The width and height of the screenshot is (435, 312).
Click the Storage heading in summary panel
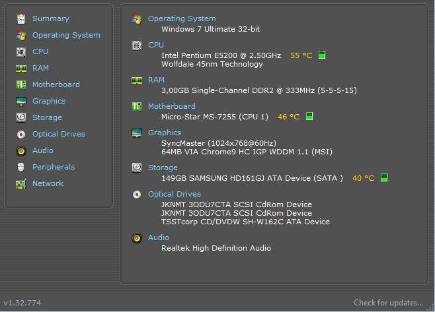(x=163, y=168)
